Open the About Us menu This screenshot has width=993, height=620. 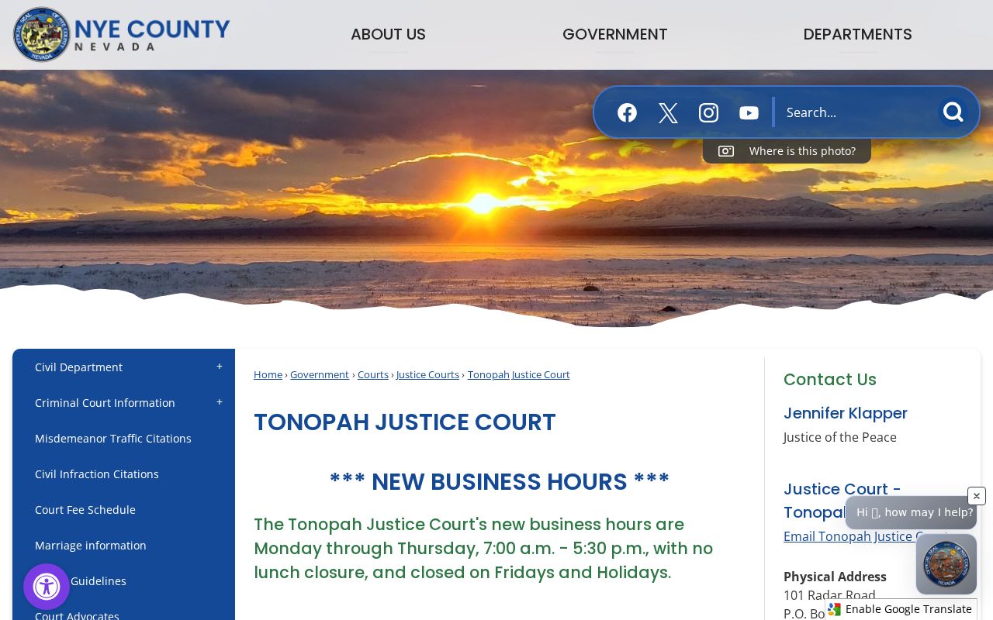point(388,34)
